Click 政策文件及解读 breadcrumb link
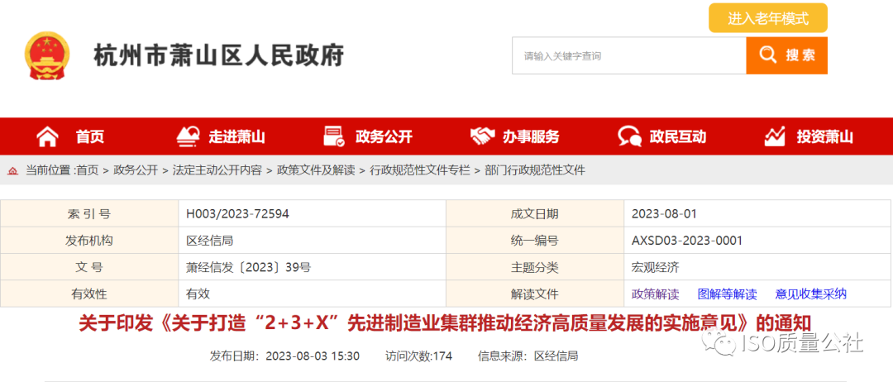The width and height of the screenshot is (893, 382). [x=316, y=170]
